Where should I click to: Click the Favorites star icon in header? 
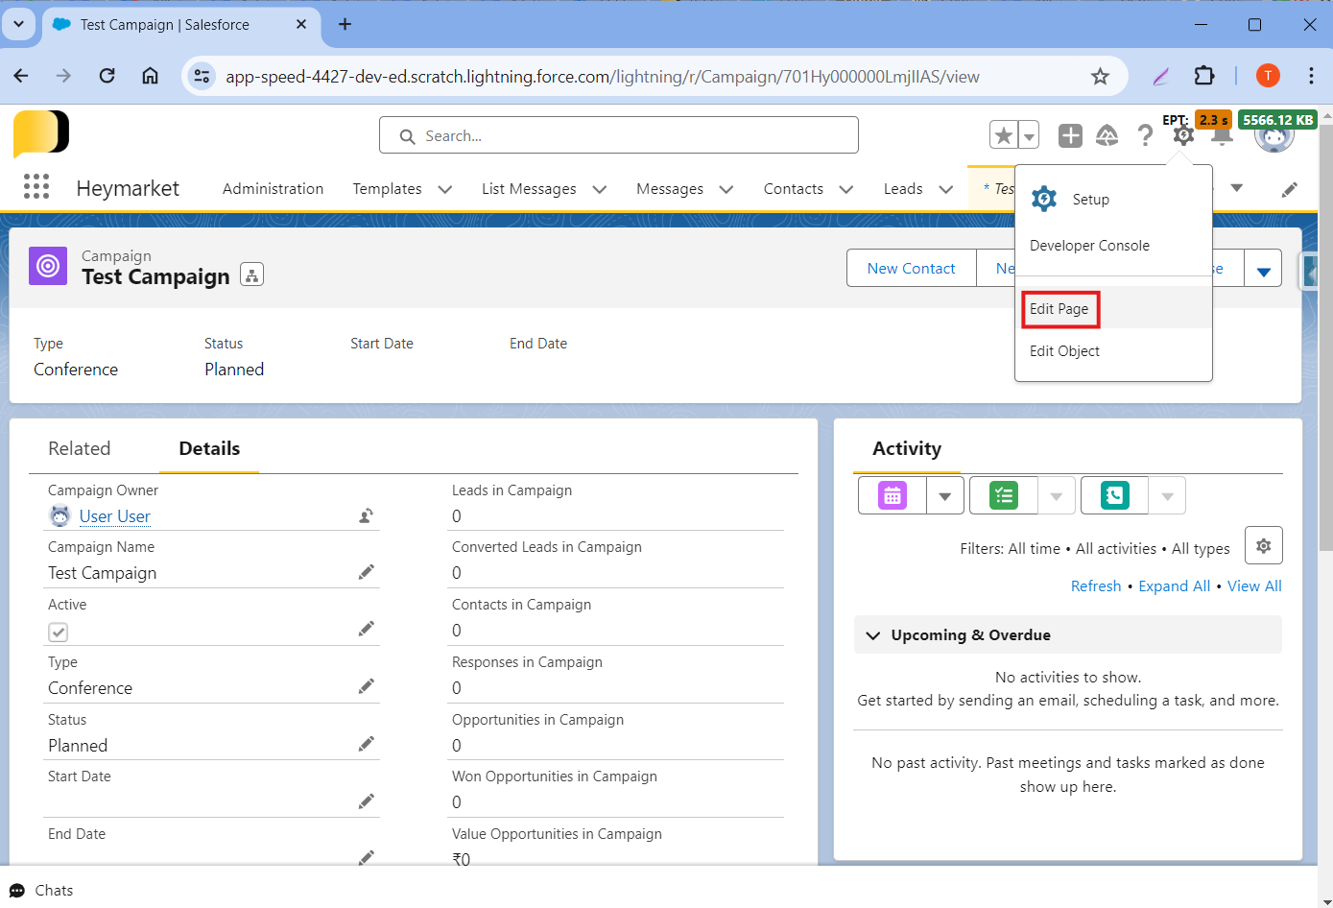(x=1004, y=135)
